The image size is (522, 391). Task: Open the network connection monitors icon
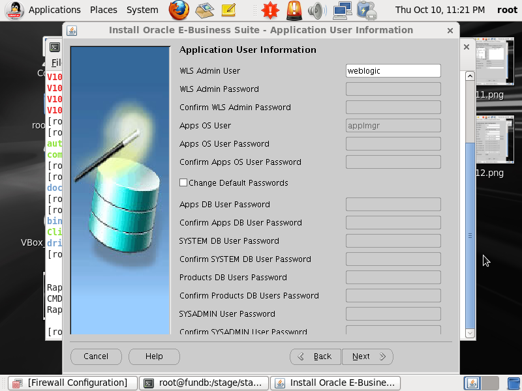coord(343,10)
